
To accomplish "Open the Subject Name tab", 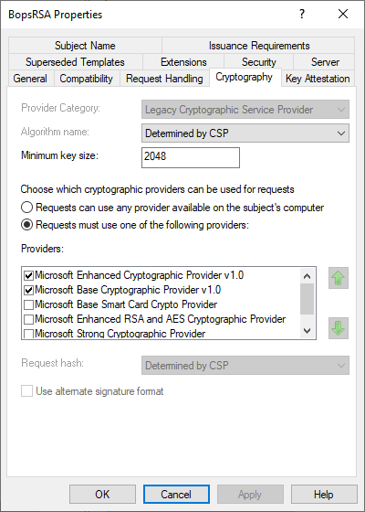I will [x=85, y=46].
